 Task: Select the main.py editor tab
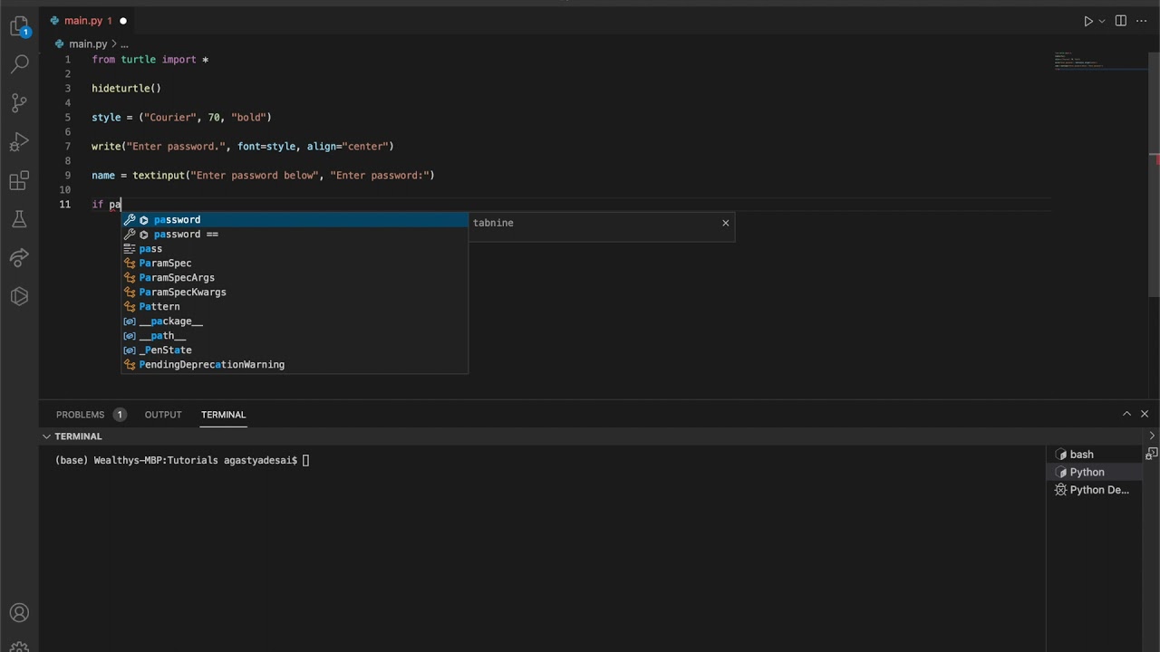tap(89, 21)
